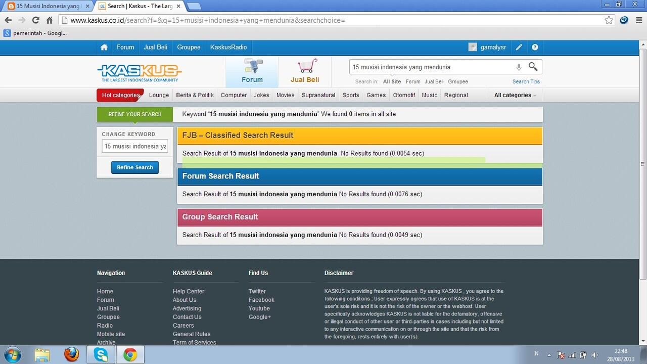Open the Regional category
Image resolution: width=647 pixels, height=364 pixels.
click(456, 95)
